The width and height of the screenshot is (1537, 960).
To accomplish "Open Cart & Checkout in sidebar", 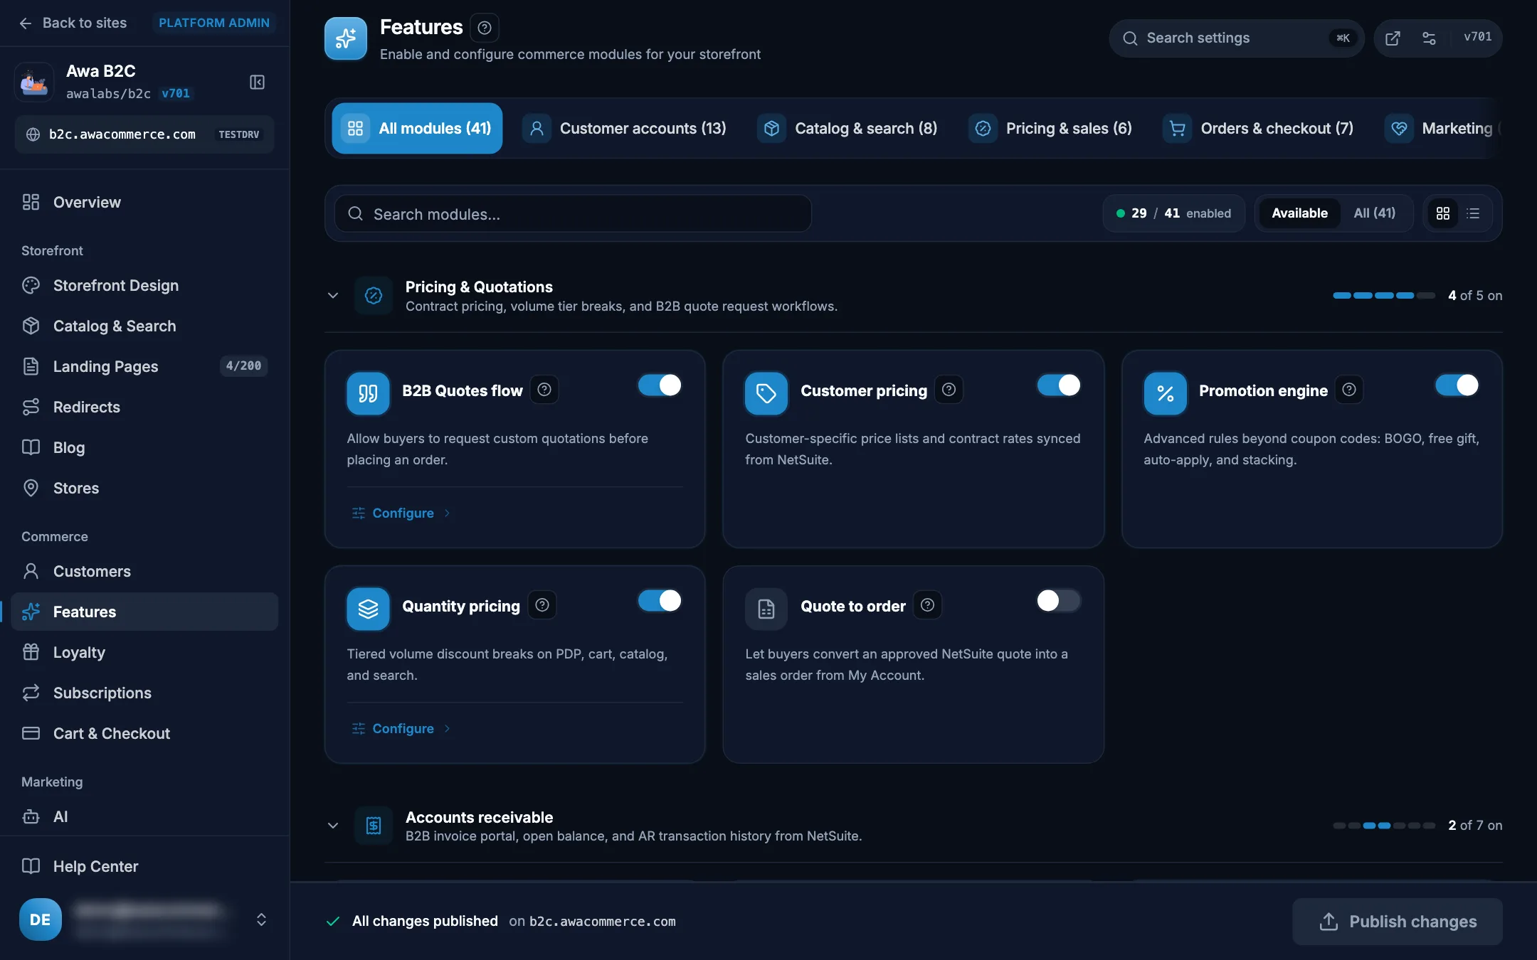I will click(144, 733).
